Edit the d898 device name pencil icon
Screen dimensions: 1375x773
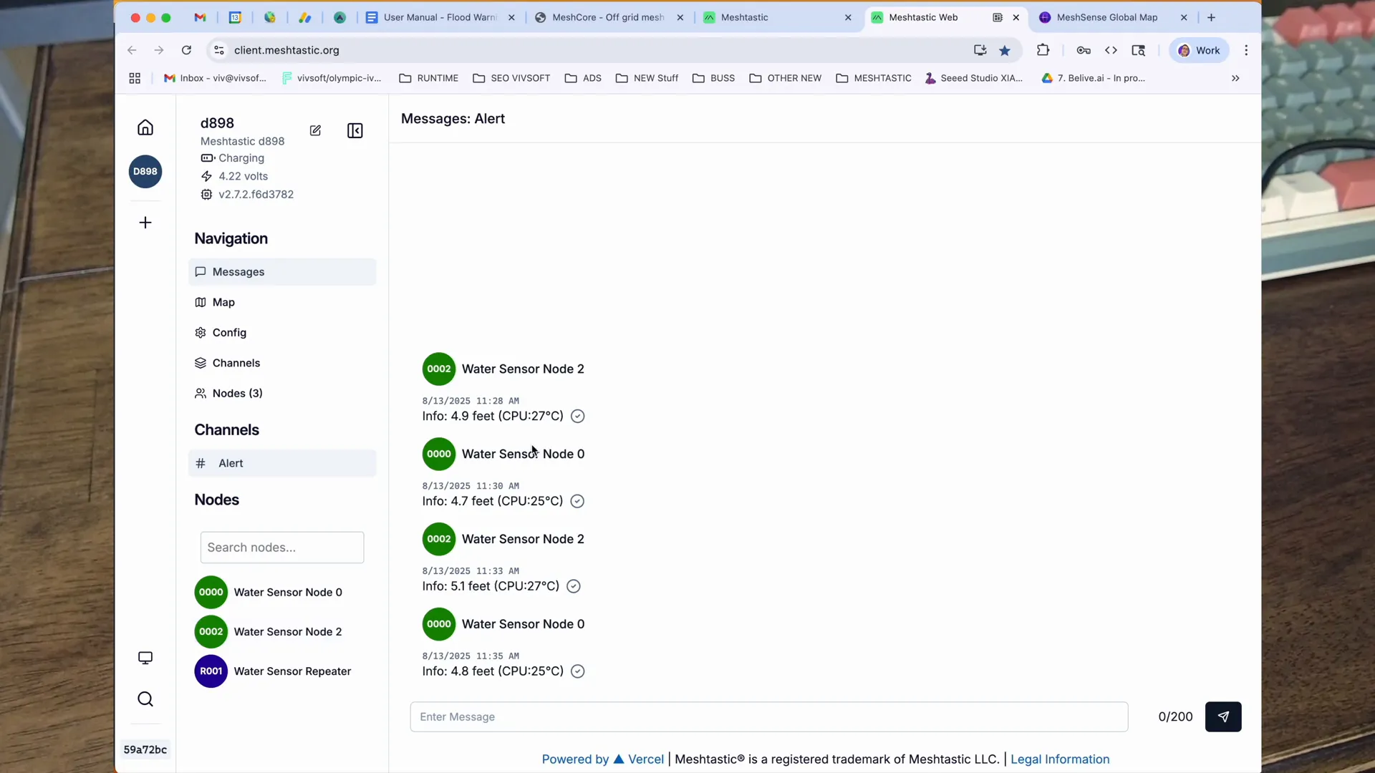point(315,130)
